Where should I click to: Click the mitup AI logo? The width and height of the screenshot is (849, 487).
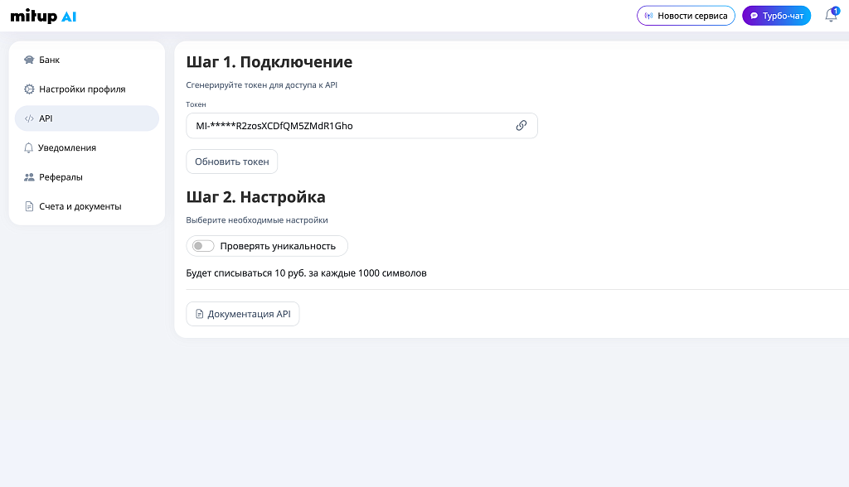pyautogui.click(x=43, y=15)
